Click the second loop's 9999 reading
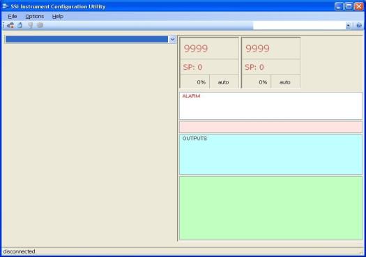The width and height of the screenshot is (366, 257). (257, 49)
